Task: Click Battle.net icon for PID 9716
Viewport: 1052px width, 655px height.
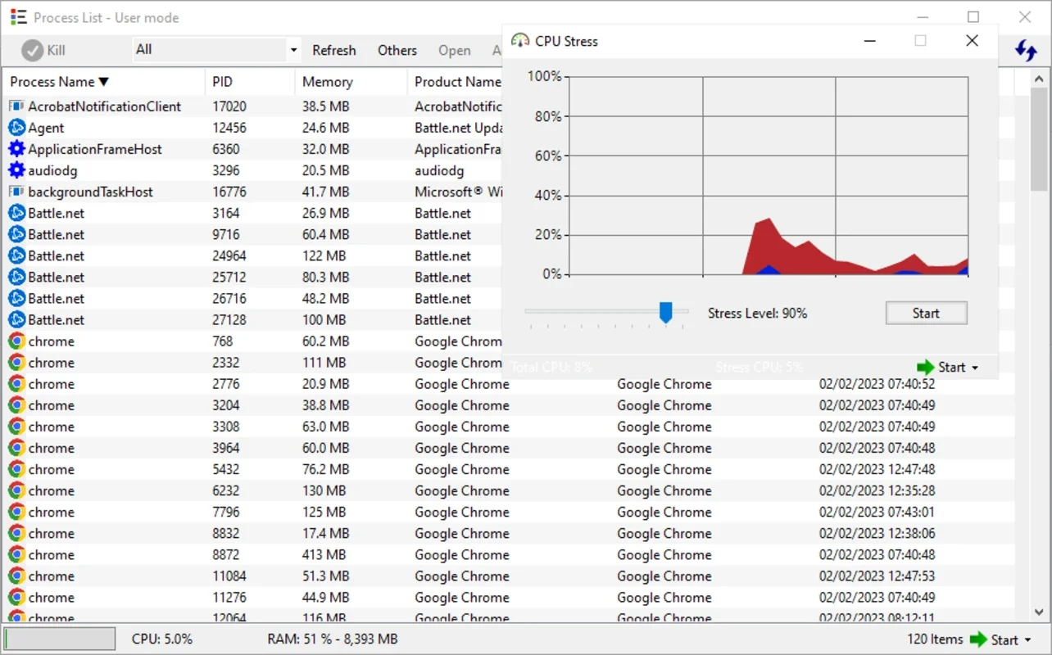Action: (16, 234)
